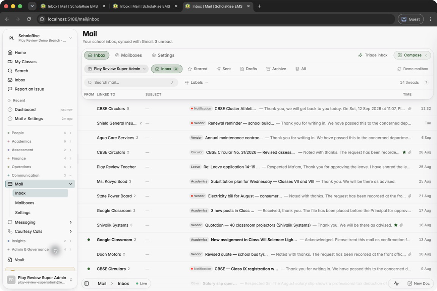The height and width of the screenshot is (291, 437).
Task: Open a new browser tab
Action: point(259,6)
